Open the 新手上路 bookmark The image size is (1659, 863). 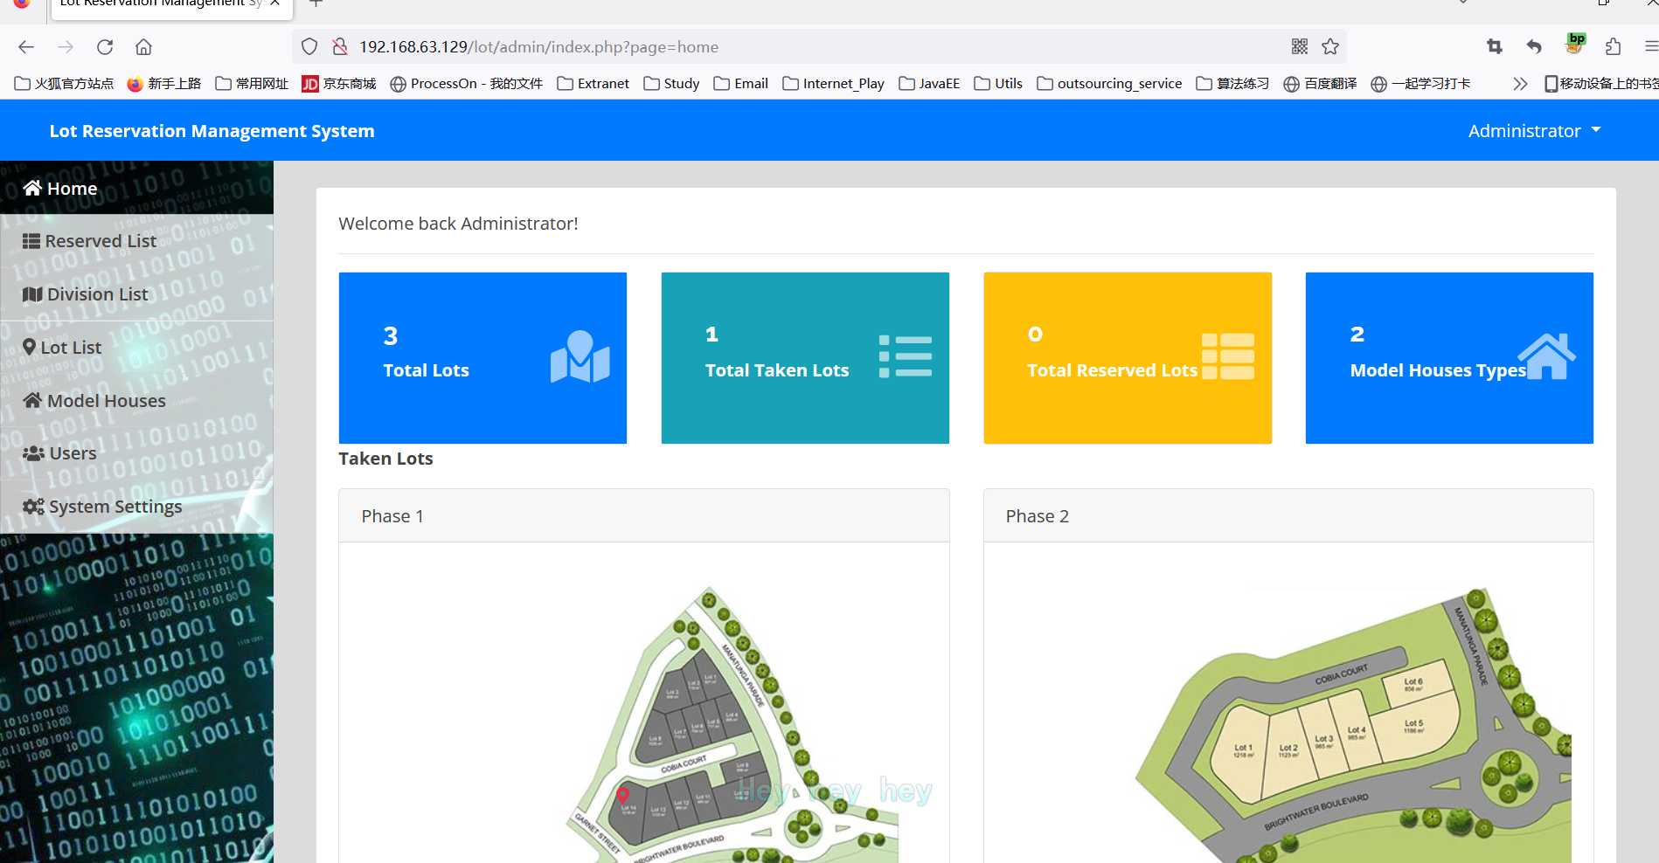164,84
